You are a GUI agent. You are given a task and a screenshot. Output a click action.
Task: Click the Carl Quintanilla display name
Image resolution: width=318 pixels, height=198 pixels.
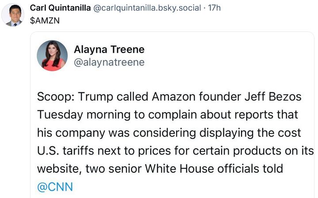coord(60,9)
